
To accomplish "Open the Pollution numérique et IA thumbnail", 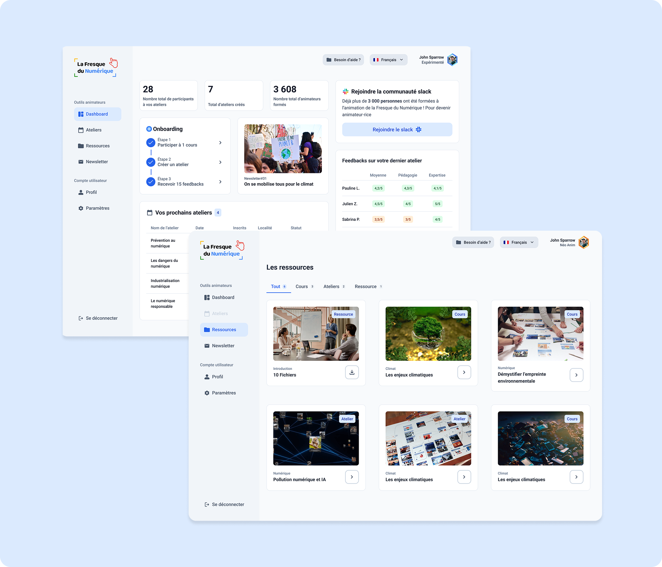I will click(x=316, y=438).
